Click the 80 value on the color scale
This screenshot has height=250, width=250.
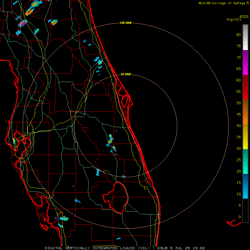tap(239, 35)
